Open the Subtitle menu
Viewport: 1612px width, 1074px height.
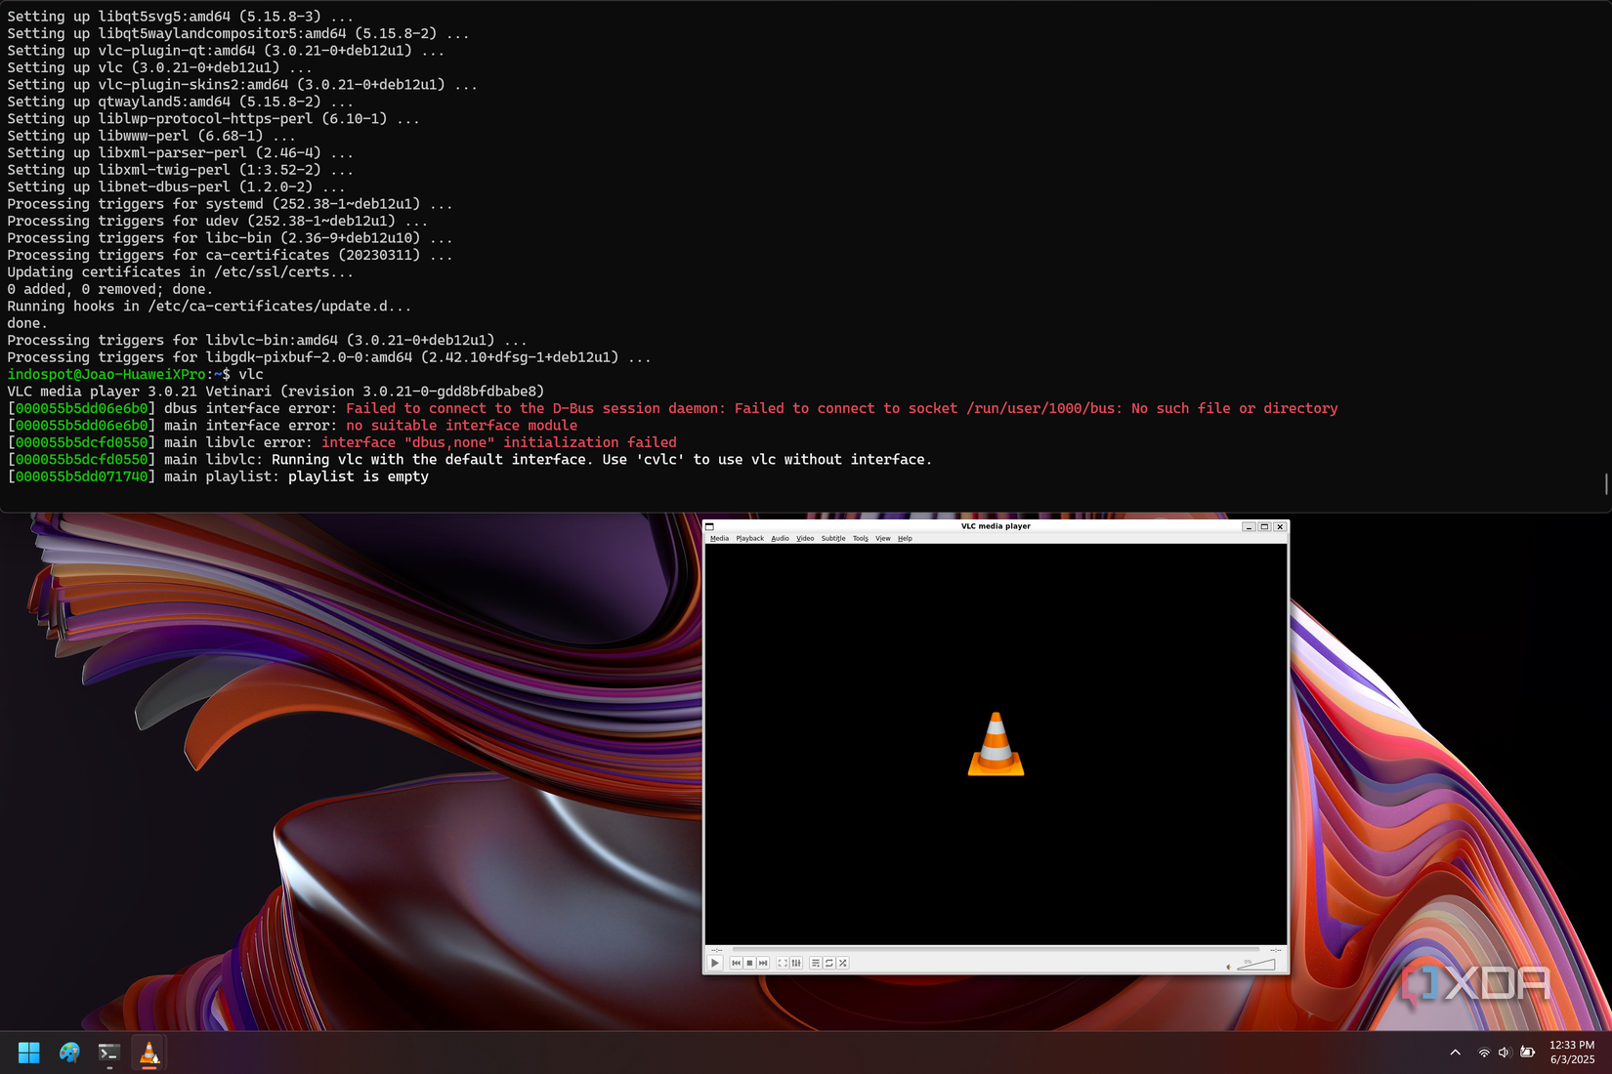point(832,538)
